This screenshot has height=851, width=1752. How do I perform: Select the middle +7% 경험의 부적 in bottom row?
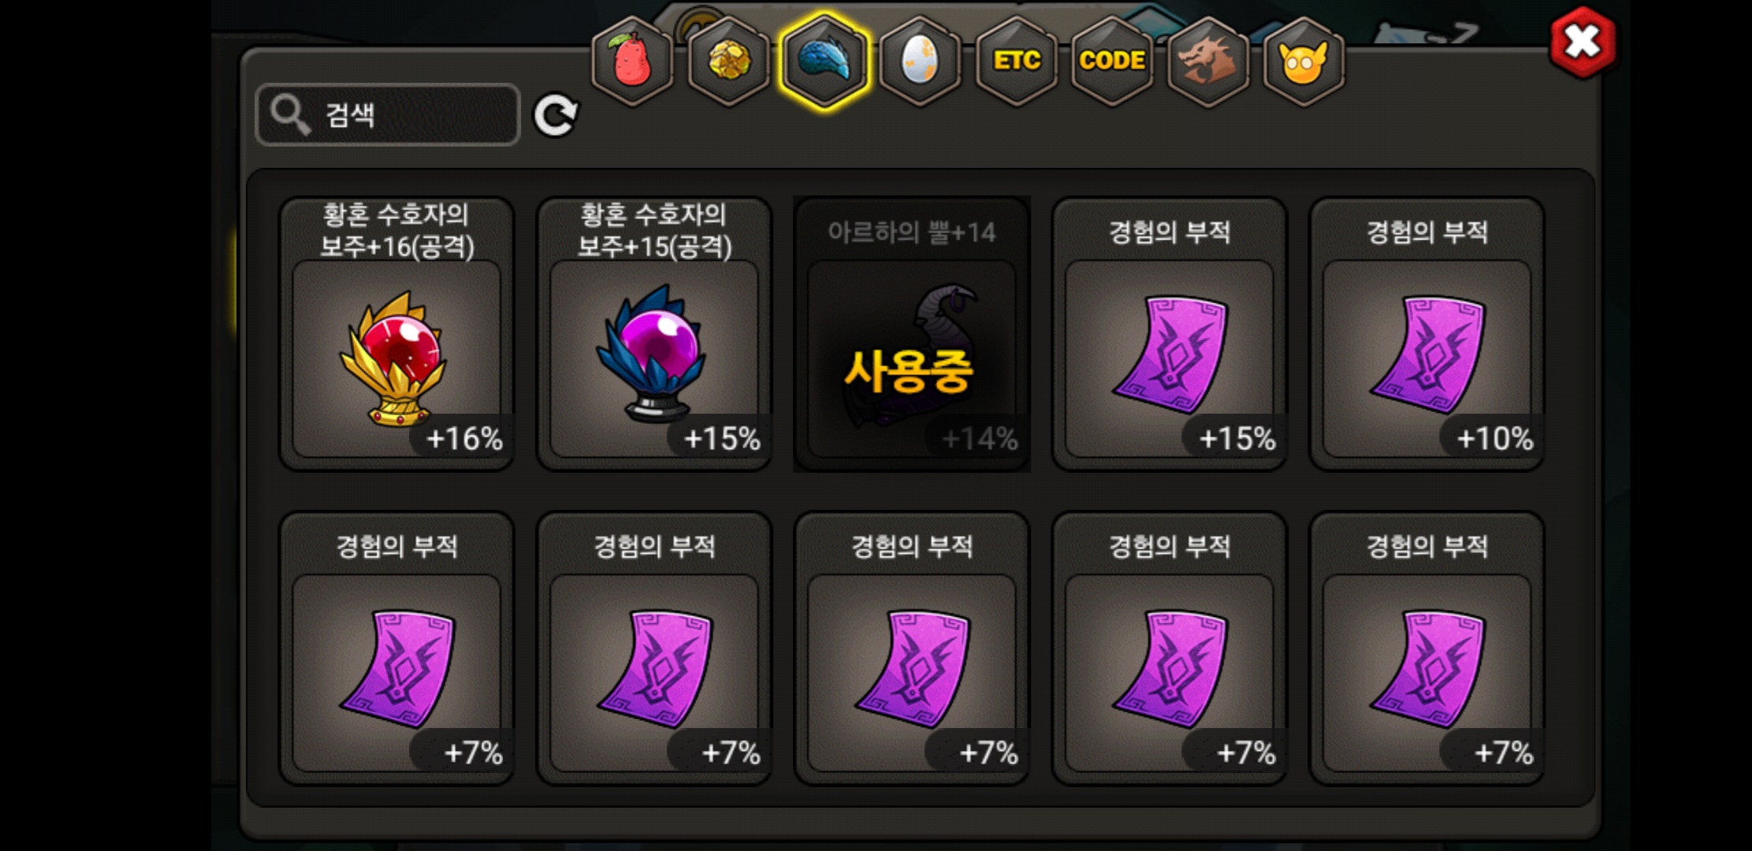(912, 648)
